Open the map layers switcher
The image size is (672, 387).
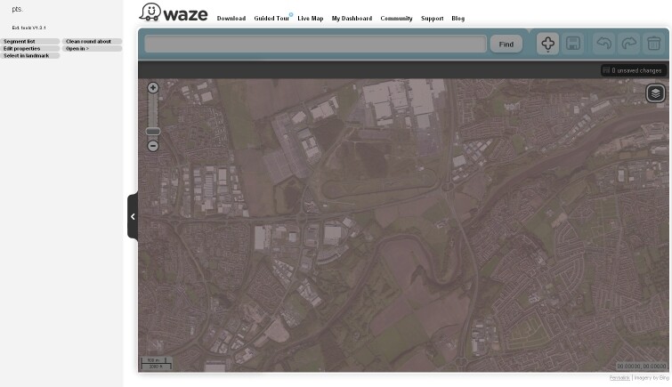coord(655,93)
